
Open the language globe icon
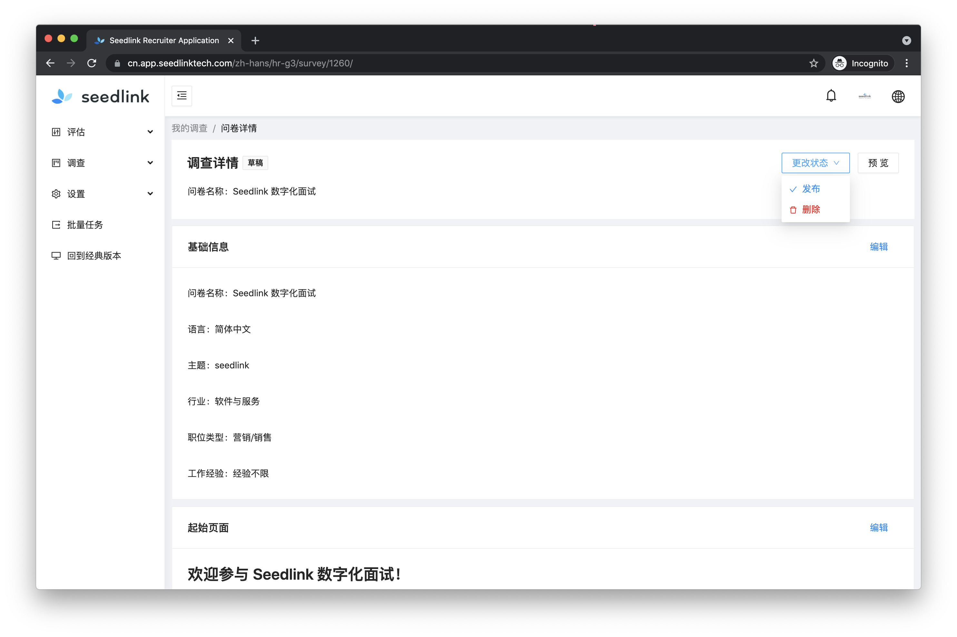click(898, 97)
